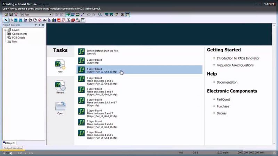Viewport: 278px width, 156px height.
Task: Click the red 'no' circle drafting icon
Action: point(40,20)
